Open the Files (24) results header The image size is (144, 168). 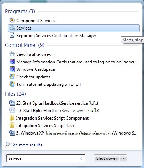point(15,94)
